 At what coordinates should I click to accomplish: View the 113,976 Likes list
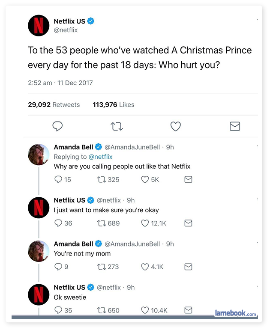[x=114, y=104]
